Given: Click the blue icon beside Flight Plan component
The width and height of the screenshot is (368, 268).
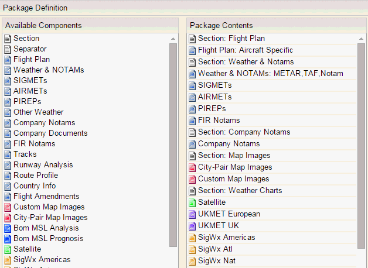Looking at the screenshot, I should pos(8,60).
